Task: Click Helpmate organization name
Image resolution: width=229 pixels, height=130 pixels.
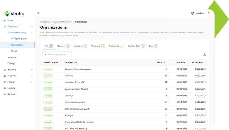Action: click(x=69, y=76)
